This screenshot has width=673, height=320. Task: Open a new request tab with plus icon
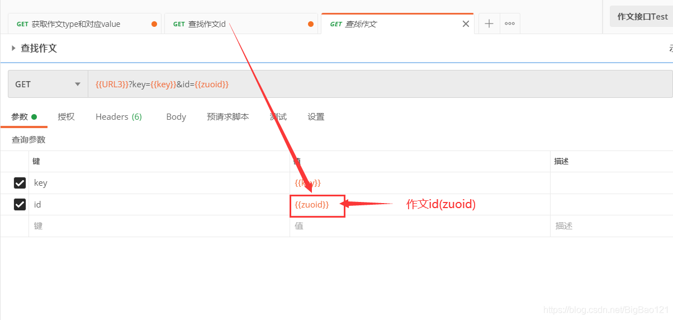tap(489, 23)
